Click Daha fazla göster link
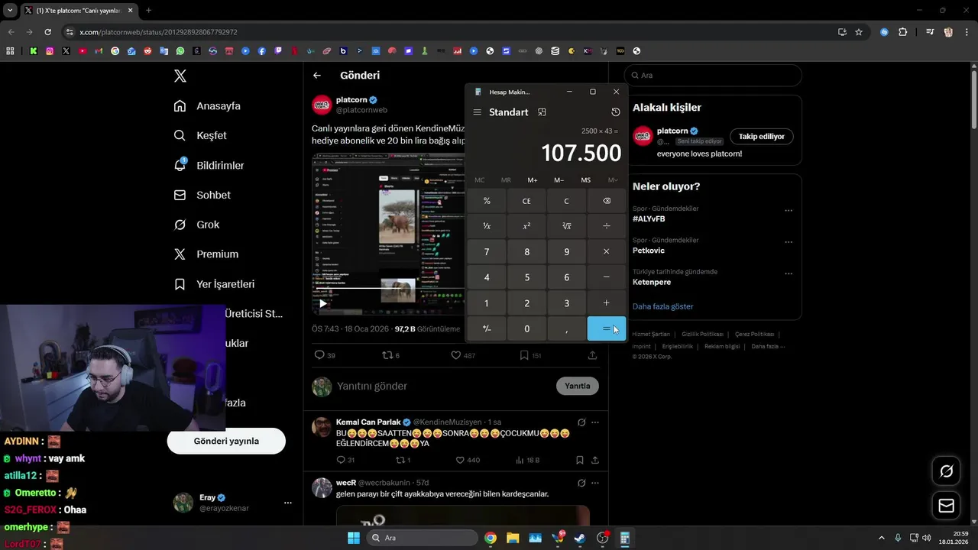 [x=662, y=306]
